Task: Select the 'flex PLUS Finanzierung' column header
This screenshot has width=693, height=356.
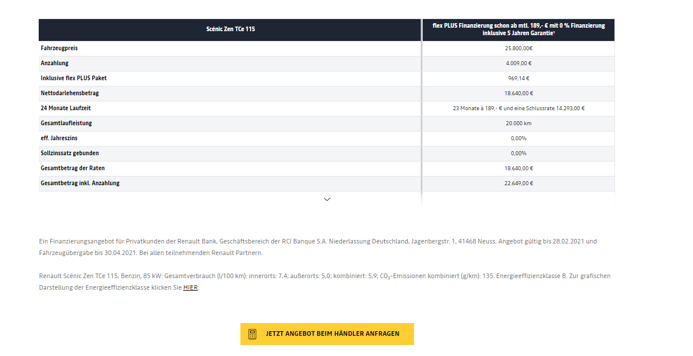Action: point(519,29)
